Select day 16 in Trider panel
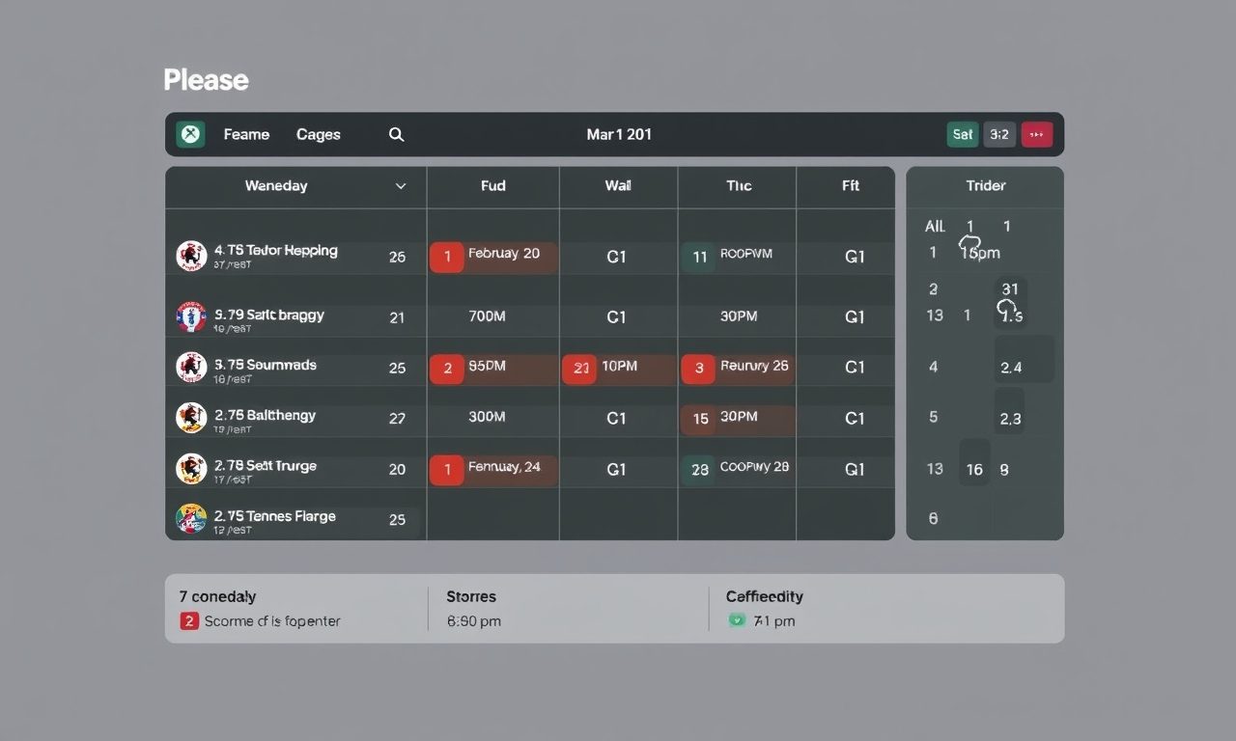 coord(974,469)
